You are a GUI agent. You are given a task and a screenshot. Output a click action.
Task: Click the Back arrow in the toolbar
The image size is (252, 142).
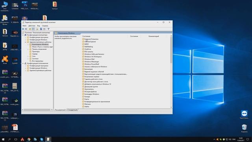(23, 29)
